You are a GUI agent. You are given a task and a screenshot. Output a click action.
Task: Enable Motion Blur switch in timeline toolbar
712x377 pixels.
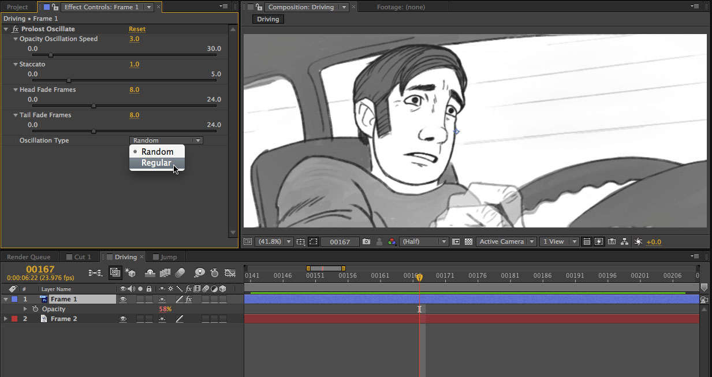180,273
